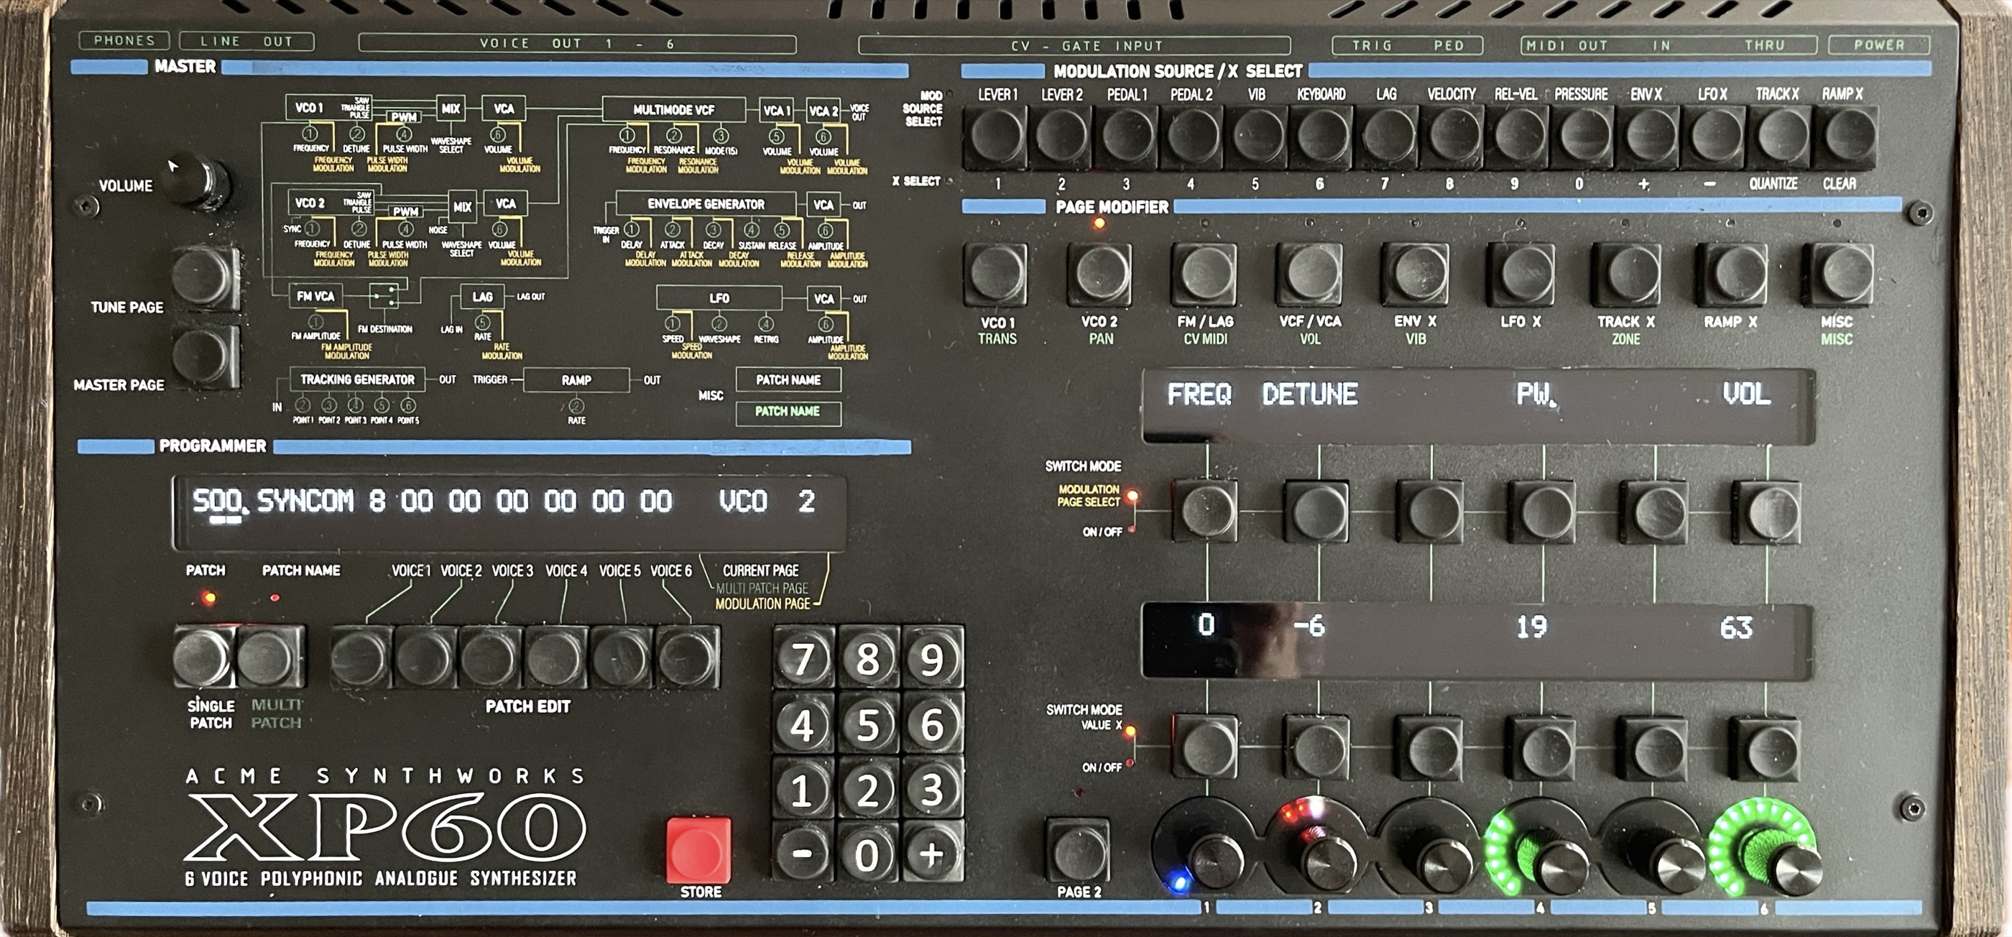Screen dimensions: 2012x937
Task: Tap the keypad plus key
Action: pos(933,854)
